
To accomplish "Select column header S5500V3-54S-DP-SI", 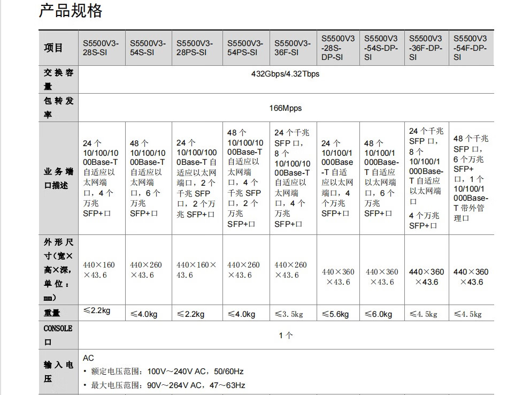I will click(x=381, y=48).
